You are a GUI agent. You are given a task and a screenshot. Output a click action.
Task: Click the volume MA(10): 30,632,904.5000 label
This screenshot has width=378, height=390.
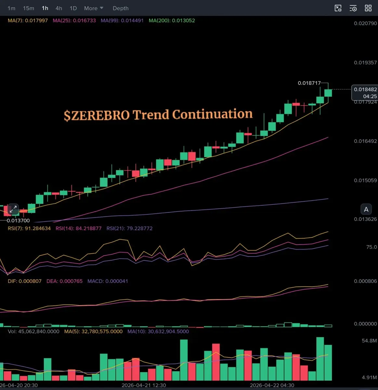point(158,331)
